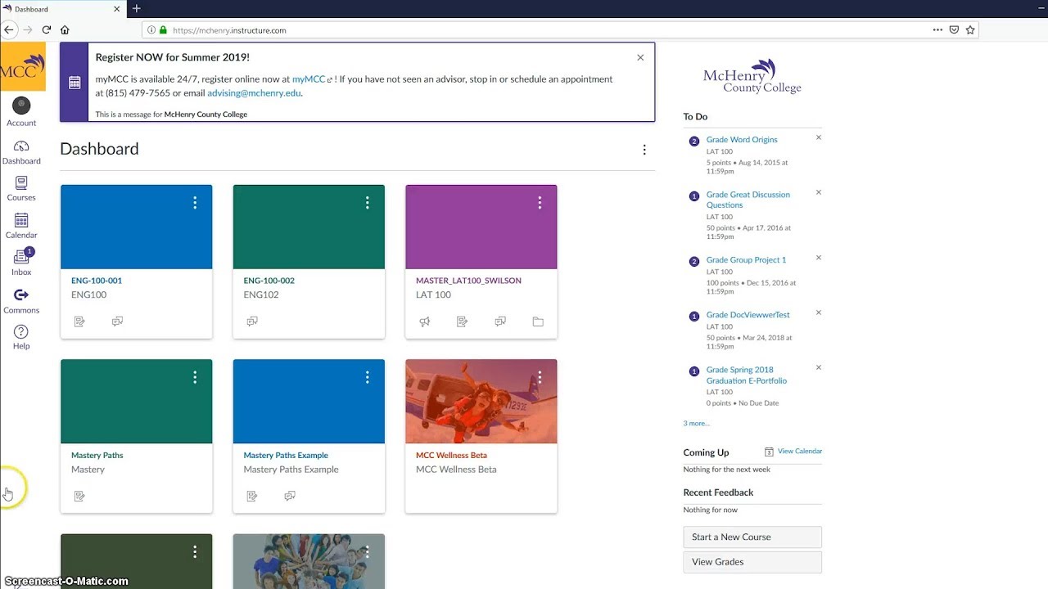Open the Help menu
This screenshot has height=589, width=1048.
21,337
